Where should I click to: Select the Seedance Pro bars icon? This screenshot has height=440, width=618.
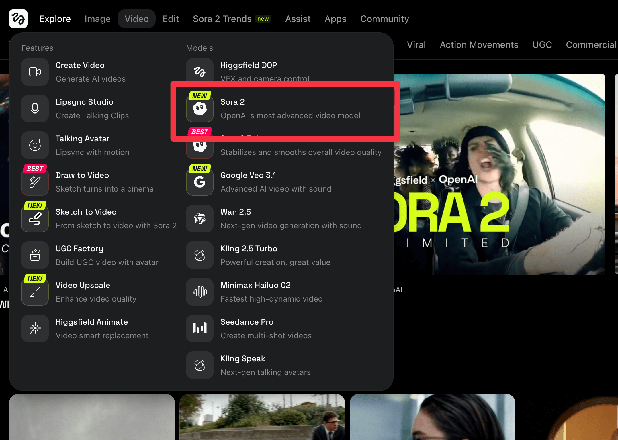click(x=200, y=329)
